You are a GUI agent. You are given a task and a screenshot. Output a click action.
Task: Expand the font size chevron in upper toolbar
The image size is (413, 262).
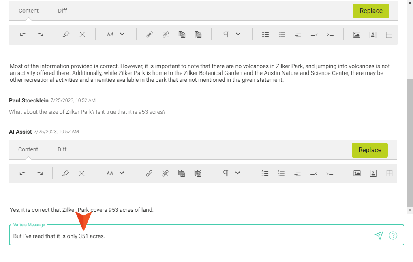(x=122, y=34)
